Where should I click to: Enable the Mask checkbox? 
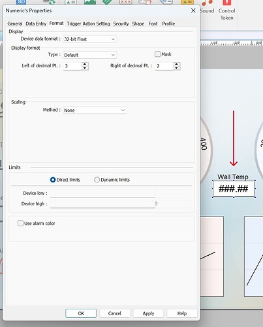point(157,54)
